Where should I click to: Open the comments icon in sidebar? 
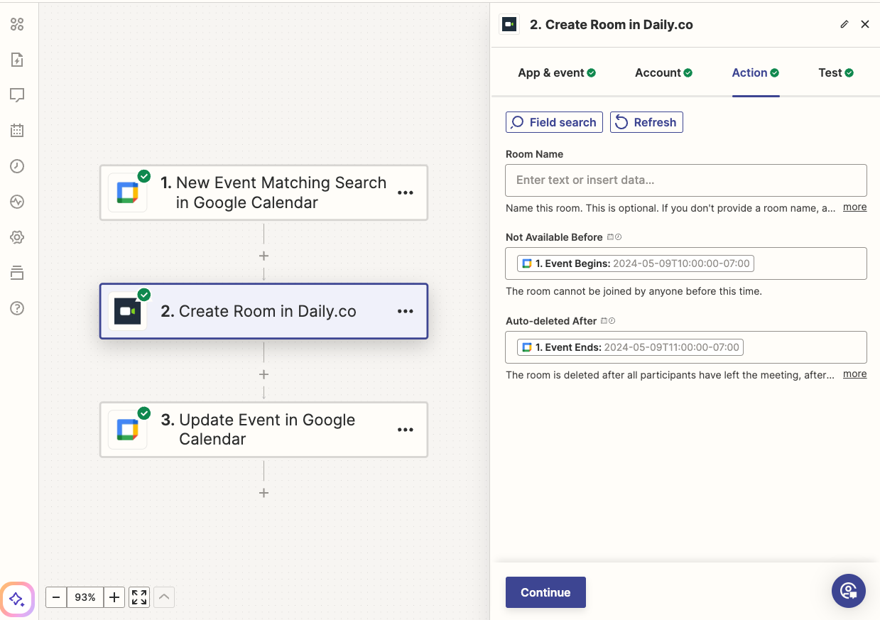[x=17, y=95]
